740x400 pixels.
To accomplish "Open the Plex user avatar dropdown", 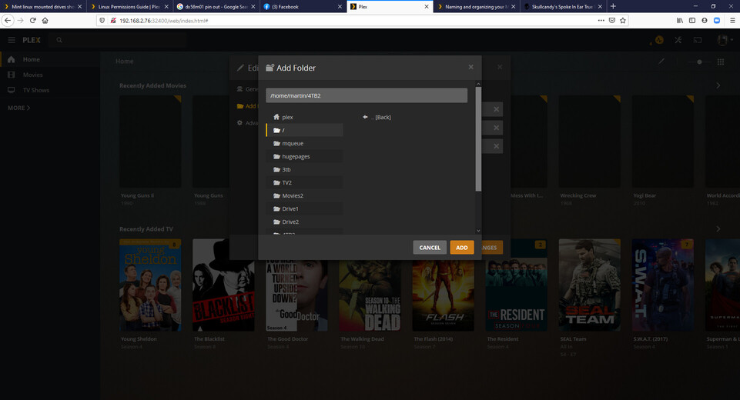I will [x=725, y=40].
